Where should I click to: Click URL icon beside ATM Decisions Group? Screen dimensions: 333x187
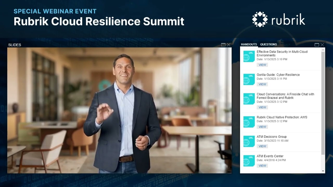point(249,141)
